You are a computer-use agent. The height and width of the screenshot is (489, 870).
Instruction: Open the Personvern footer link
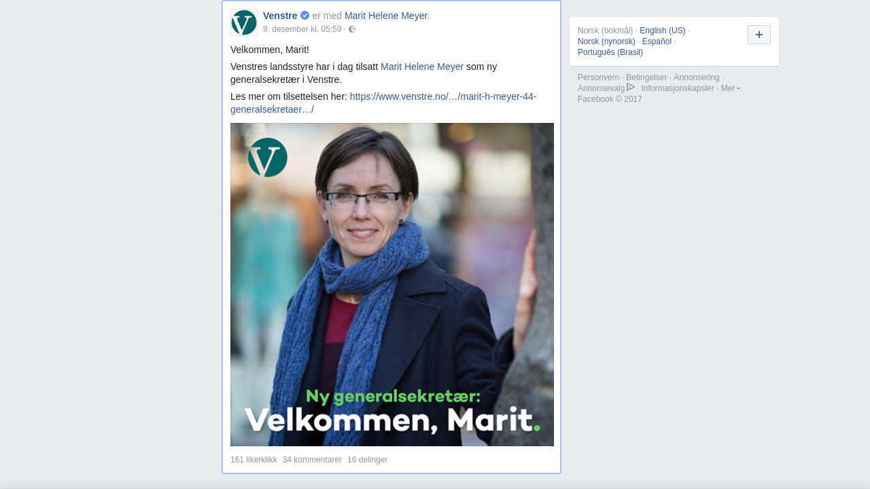coord(599,77)
